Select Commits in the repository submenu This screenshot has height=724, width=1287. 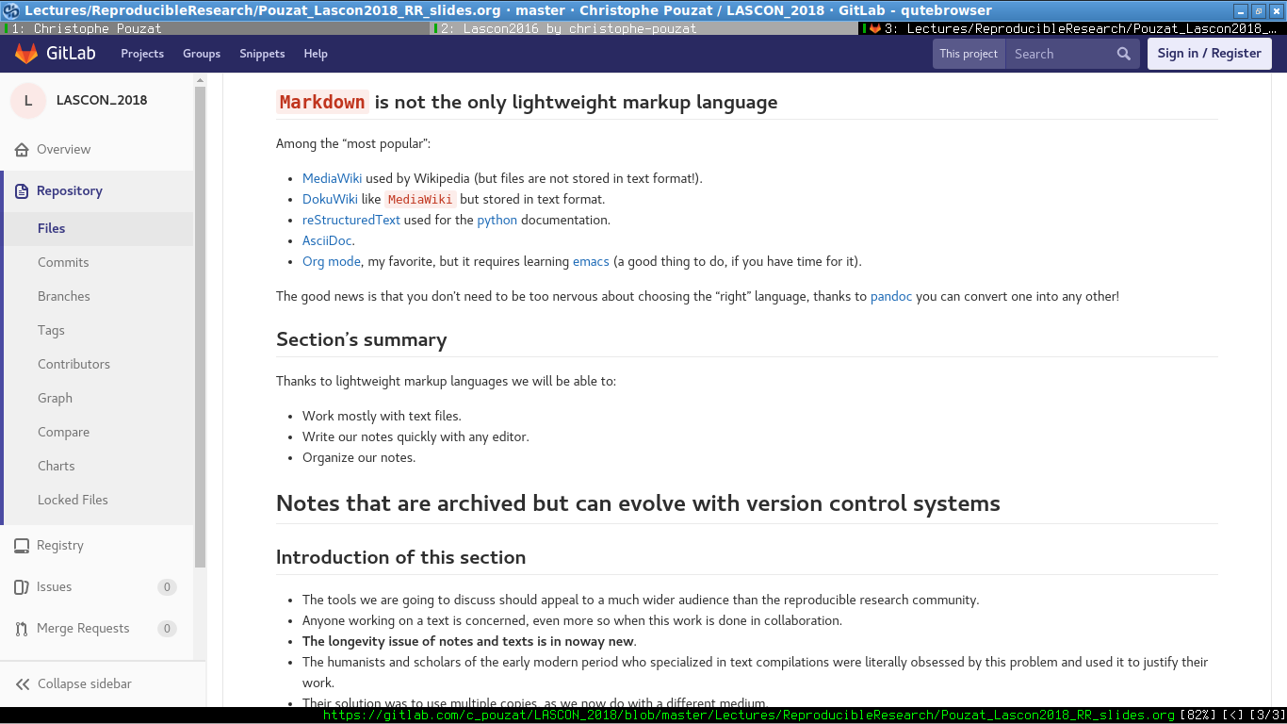pyautogui.click(x=63, y=263)
